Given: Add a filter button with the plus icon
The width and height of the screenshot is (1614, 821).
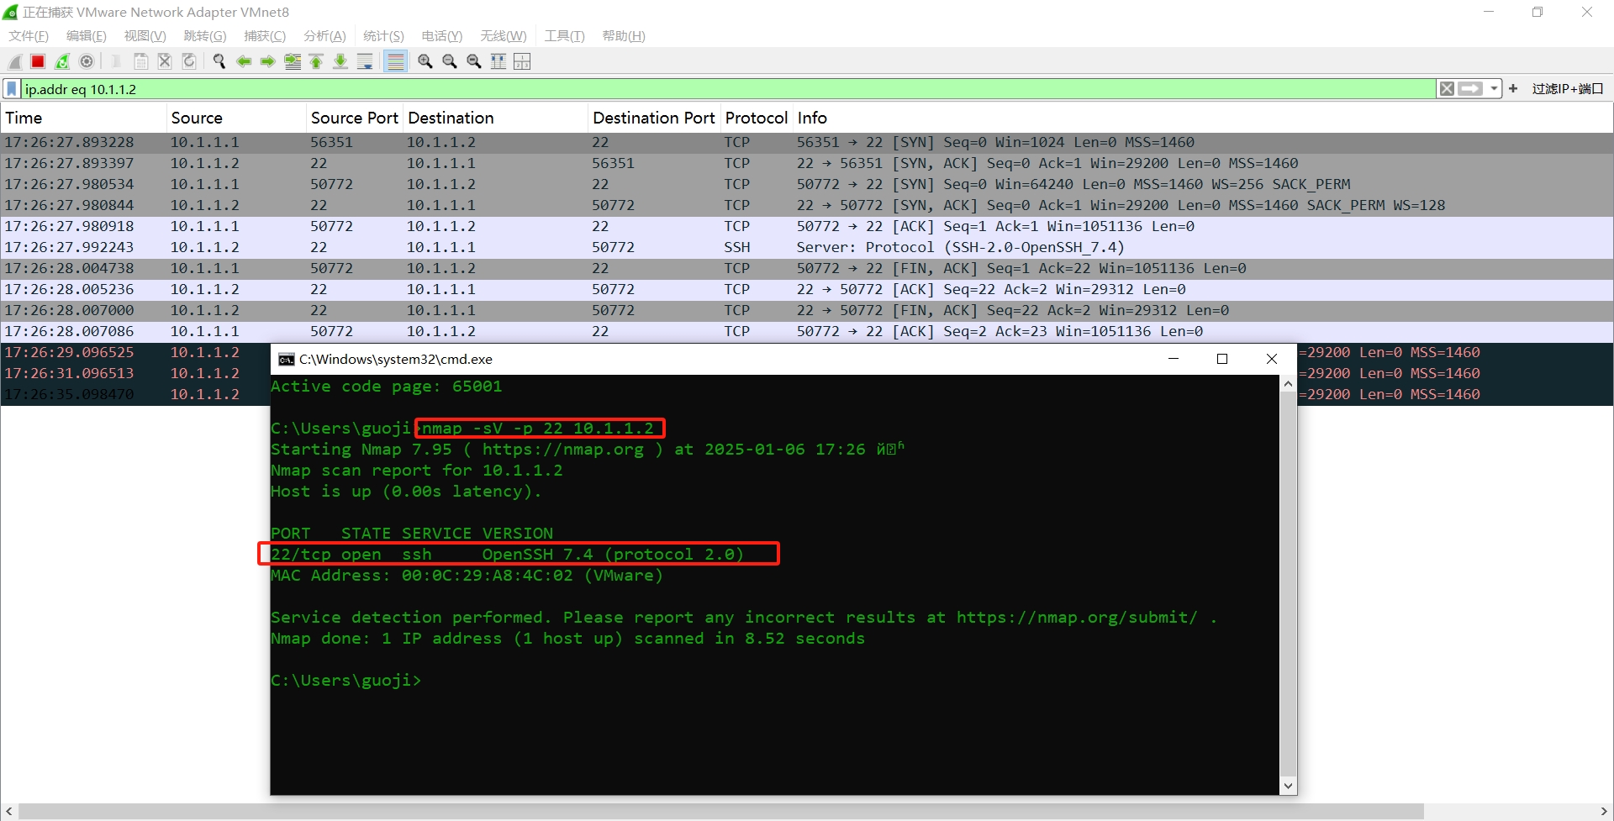Looking at the screenshot, I should 1513,88.
